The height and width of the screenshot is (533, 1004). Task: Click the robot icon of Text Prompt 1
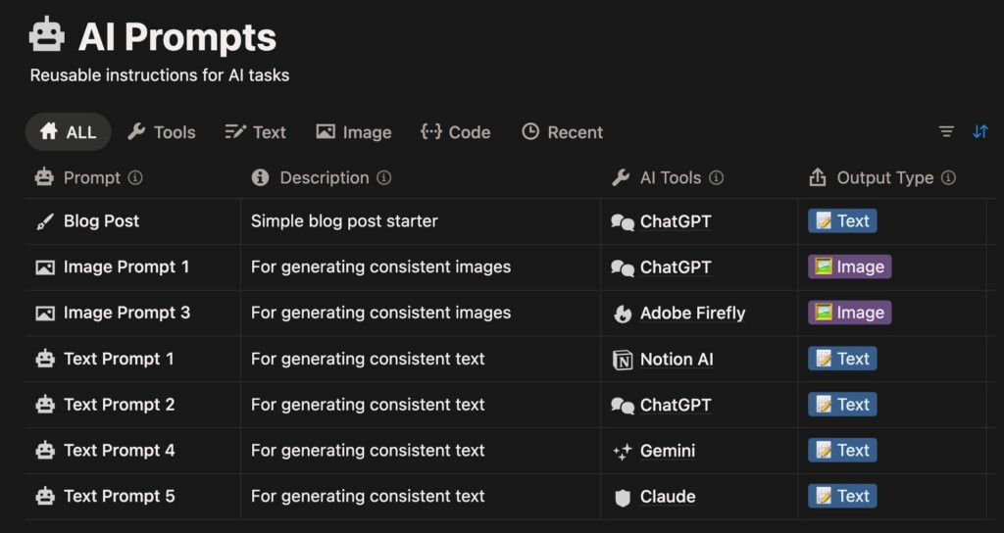click(45, 359)
